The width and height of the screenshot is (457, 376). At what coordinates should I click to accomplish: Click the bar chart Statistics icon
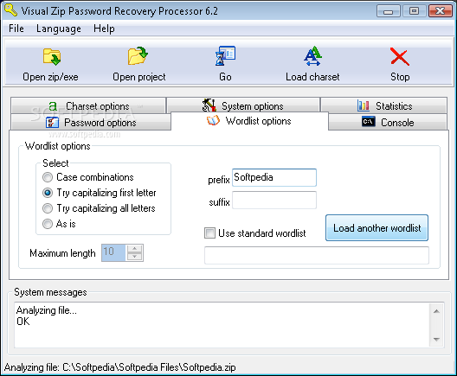tap(364, 105)
